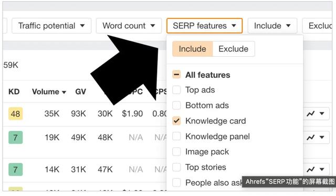Click the GV column header
336x196 pixels.
click(x=80, y=92)
